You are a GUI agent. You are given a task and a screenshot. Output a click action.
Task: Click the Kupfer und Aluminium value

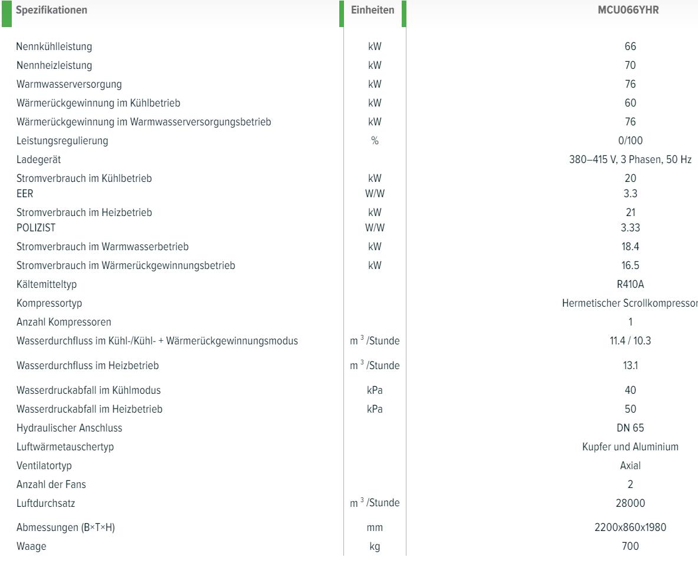[x=629, y=447]
